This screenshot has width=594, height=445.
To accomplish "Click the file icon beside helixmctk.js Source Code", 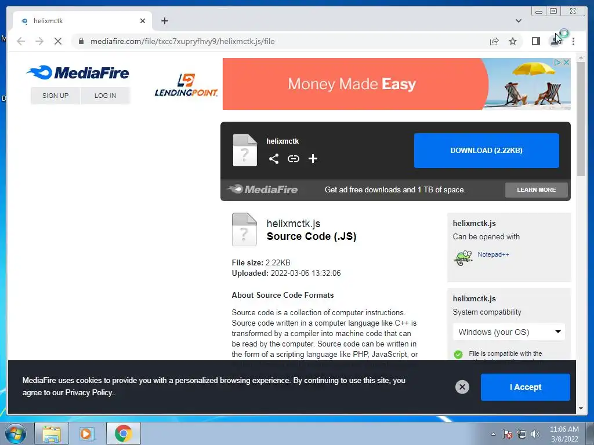I will (x=244, y=229).
